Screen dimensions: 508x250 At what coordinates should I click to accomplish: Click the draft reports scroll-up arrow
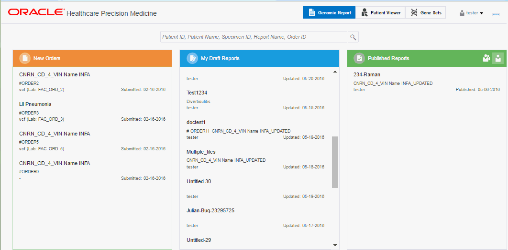click(335, 72)
